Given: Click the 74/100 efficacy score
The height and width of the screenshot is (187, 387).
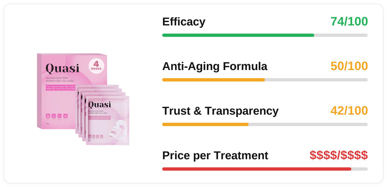Looking at the screenshot, I should tap(349, 21).
